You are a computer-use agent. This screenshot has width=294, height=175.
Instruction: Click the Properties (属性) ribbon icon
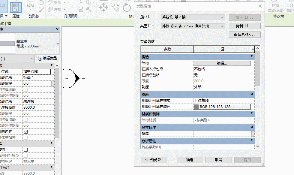tap(16, 8)
